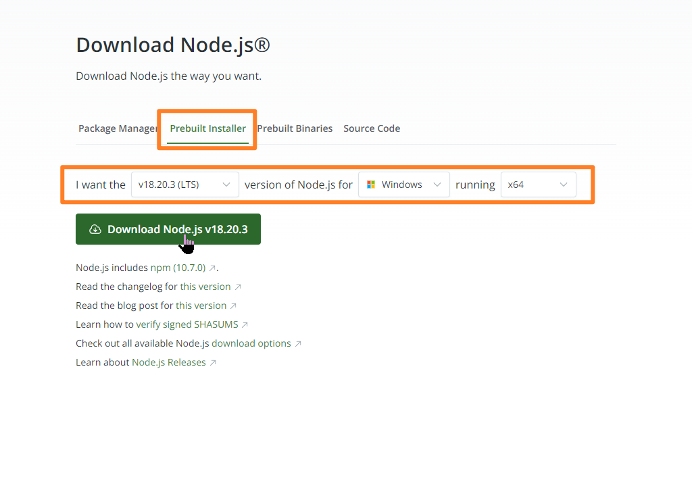Click external arrow icon after download options
Image resolution: width=692 pixels, height=496 pixels.
(298, 344)
